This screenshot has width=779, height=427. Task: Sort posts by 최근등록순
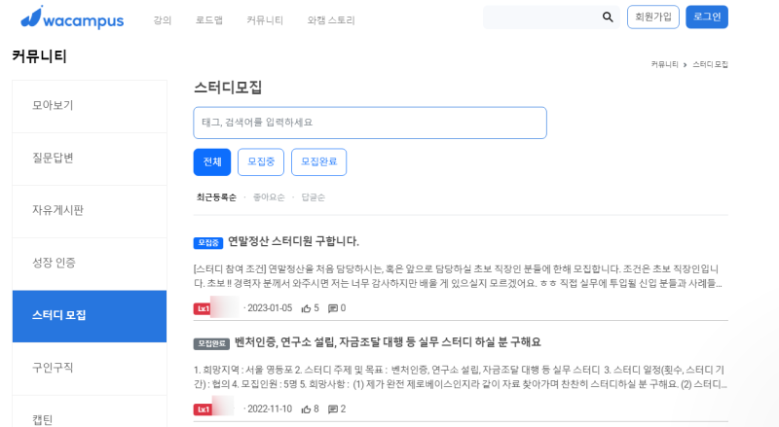point(216,197)
